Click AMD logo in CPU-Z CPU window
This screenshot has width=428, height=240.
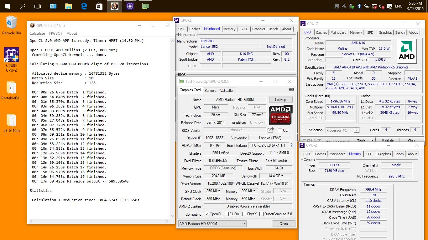pyautogui.click(x=407, y=51)
